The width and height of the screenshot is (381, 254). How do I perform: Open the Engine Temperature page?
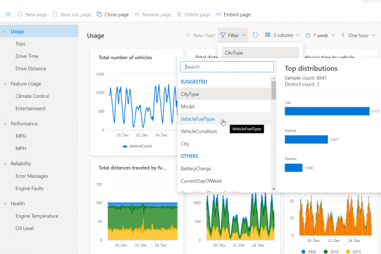point(37,216)
